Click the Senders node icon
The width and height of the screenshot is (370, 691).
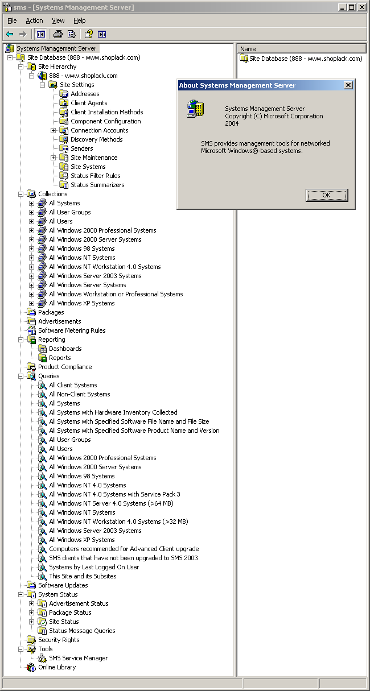pyautogui.click(x=64, y=148)
